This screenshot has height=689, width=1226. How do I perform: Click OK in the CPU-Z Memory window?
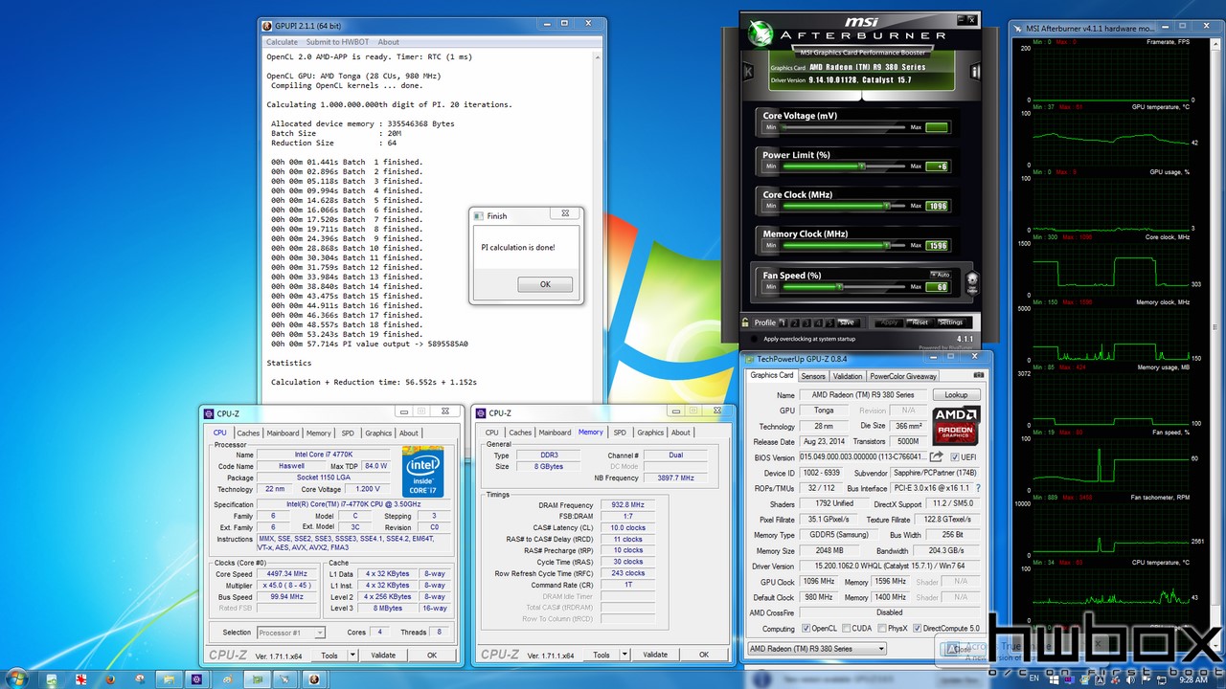(x=704, y=656)
